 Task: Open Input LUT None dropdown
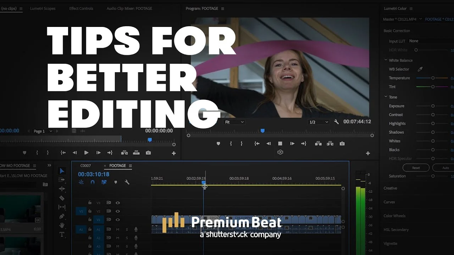431,41
